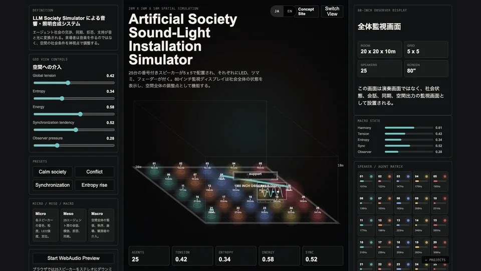The width and height of the screenshot is (481, 271).
Task: Select the Micro scale card
Action: coord(46,225)
